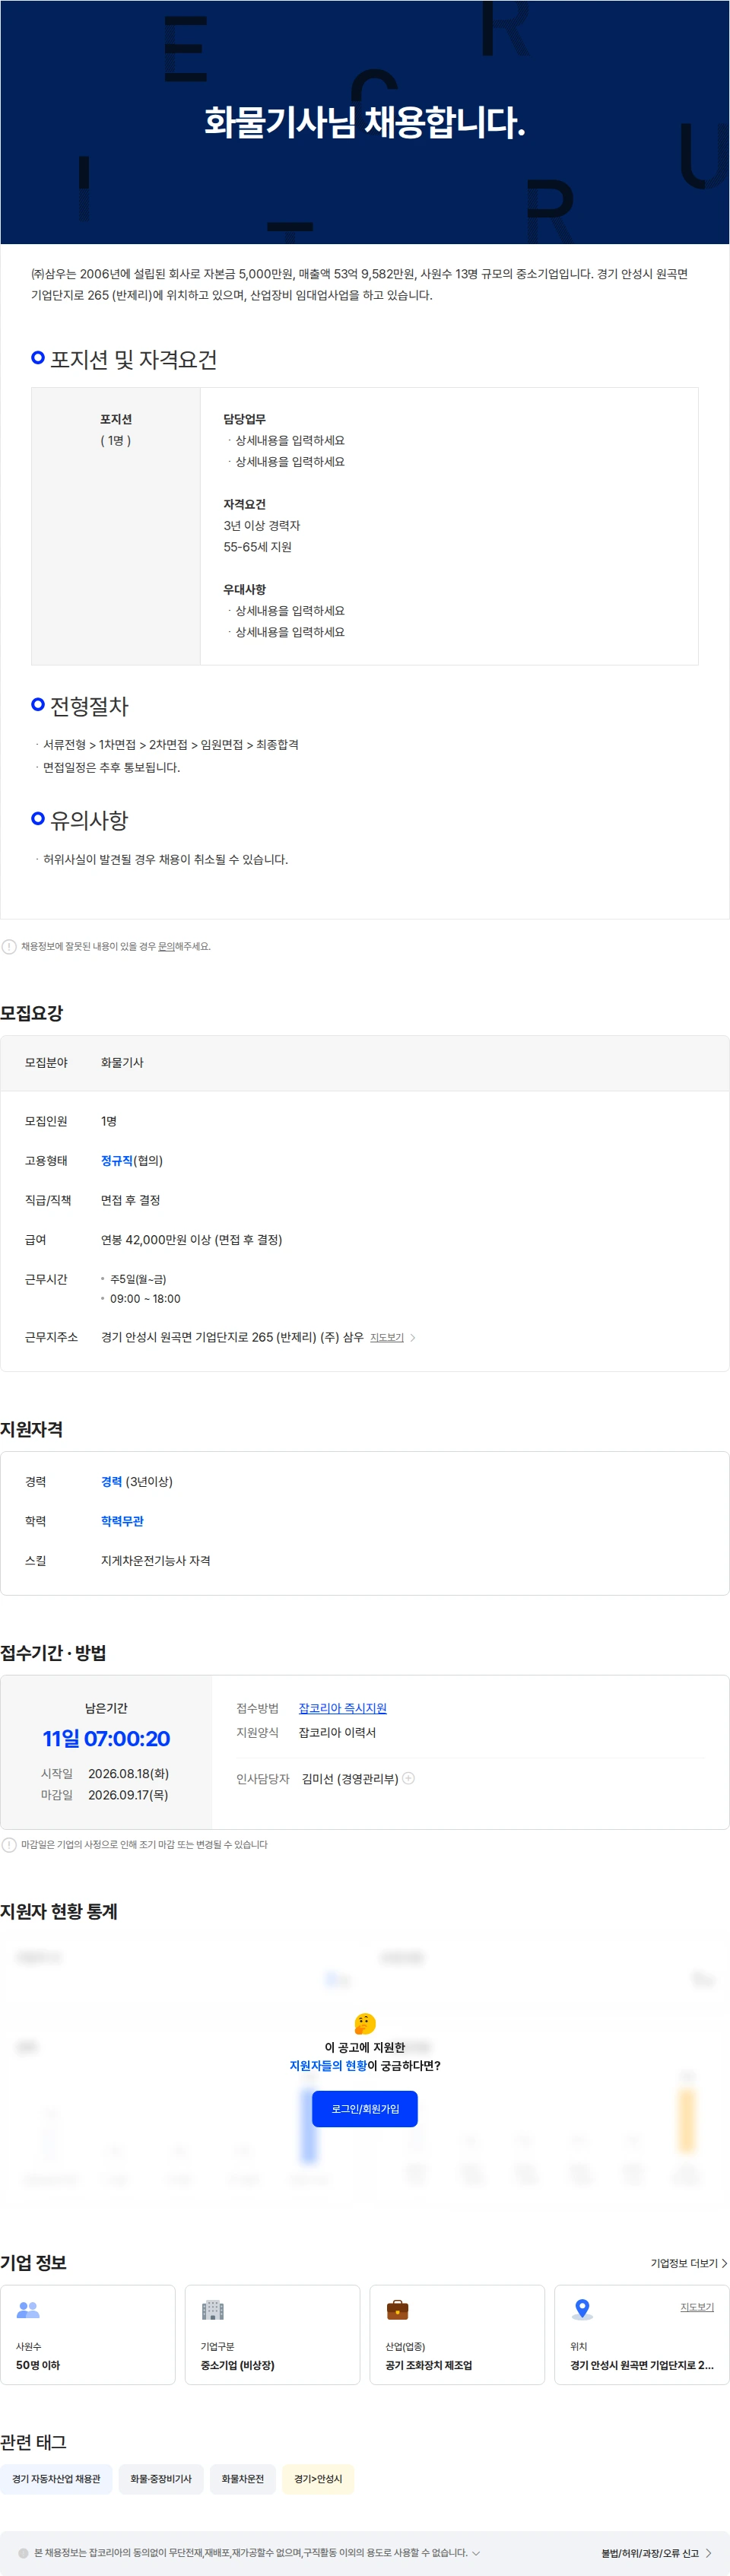Viewport: 730px width, 2576px height.
Task: Click 서류전형 > 1차면접 process line
Action: click(x=170, y=744)
